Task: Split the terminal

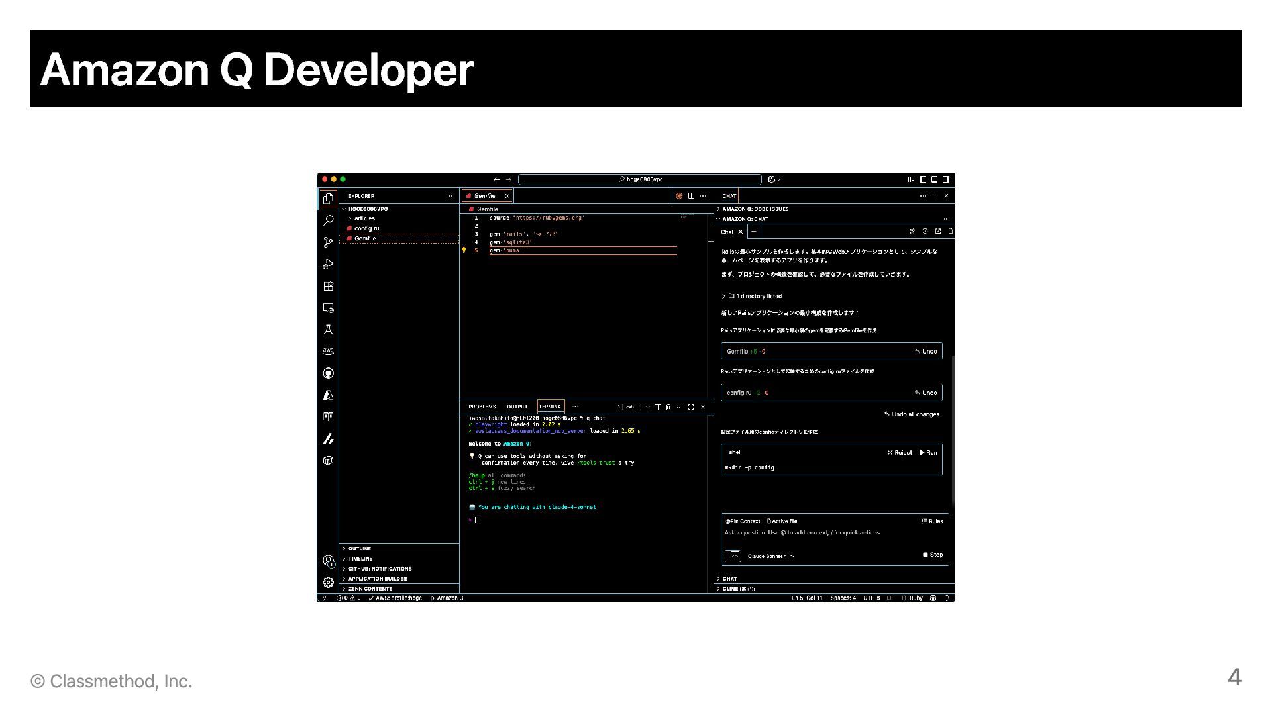Action: [x=659, y=406]
